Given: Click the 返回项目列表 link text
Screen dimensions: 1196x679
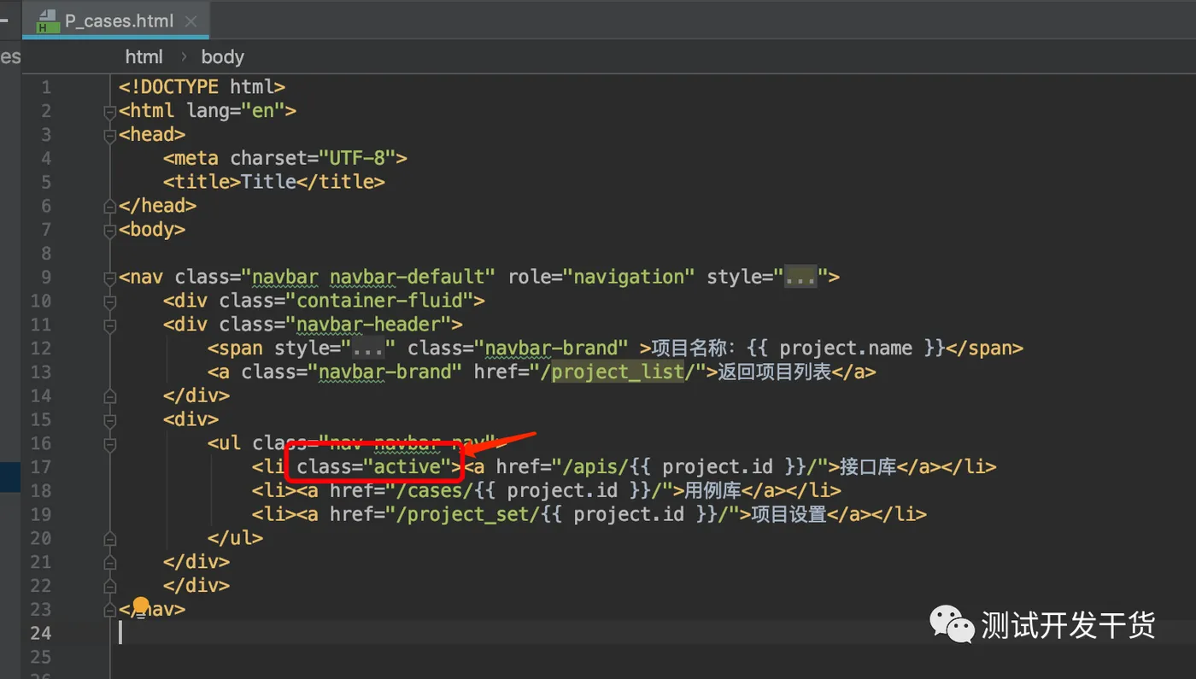Looking at the screenshot, I should pyautogui.click(x=775, y=372).
